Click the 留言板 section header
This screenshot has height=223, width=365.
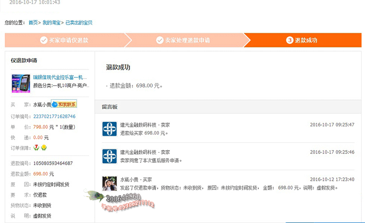coord(109,106)
